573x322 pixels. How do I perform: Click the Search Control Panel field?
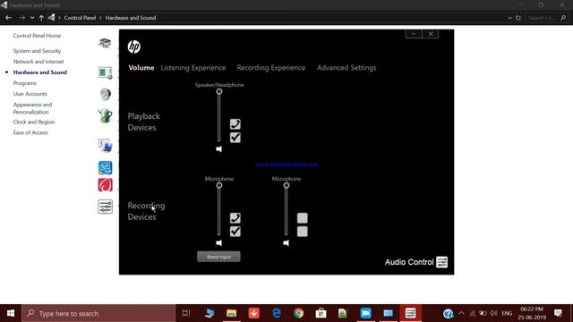tap(547, 18)
